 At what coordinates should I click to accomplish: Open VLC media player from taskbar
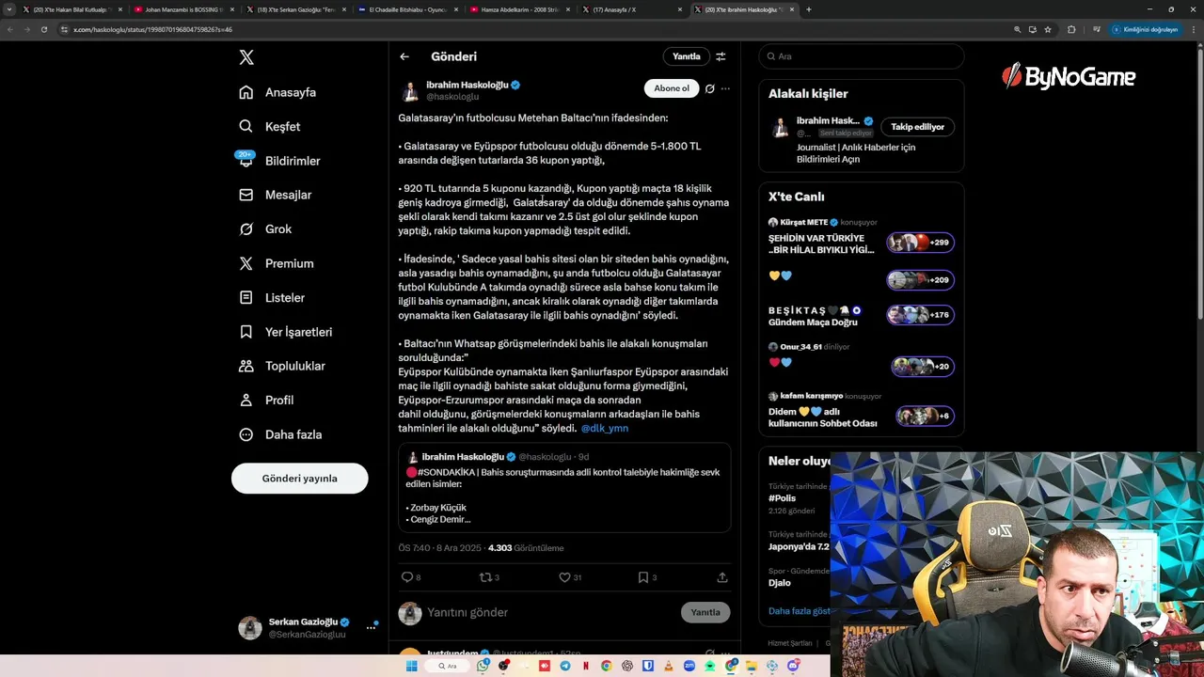[668, 666]
